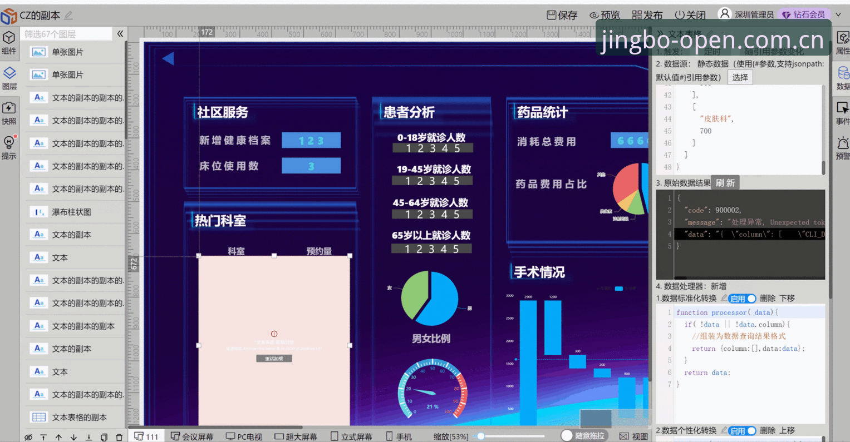Viewport: 850px width, 442px height.
Task: Edit the project name CZ的副本 with the pencil icon
Action: pyautogui.click(x=68, y=15)
